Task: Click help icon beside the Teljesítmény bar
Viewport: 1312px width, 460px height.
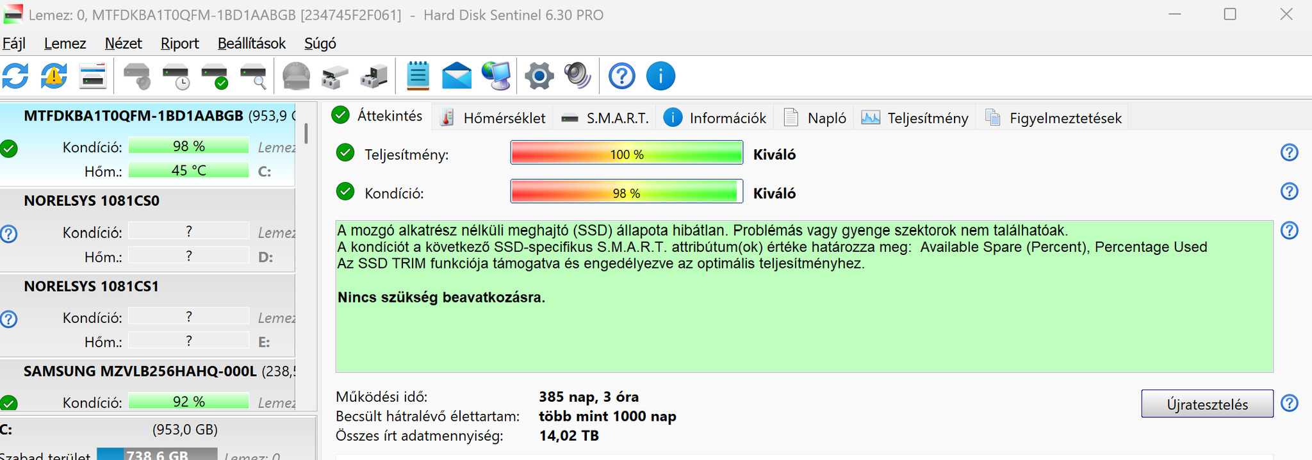Action: 1289,153
